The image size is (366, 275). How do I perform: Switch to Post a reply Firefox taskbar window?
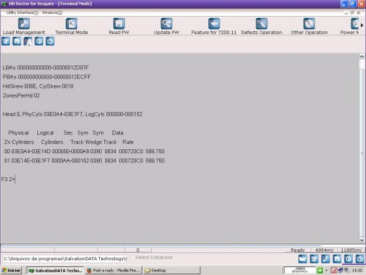(114, 270)
